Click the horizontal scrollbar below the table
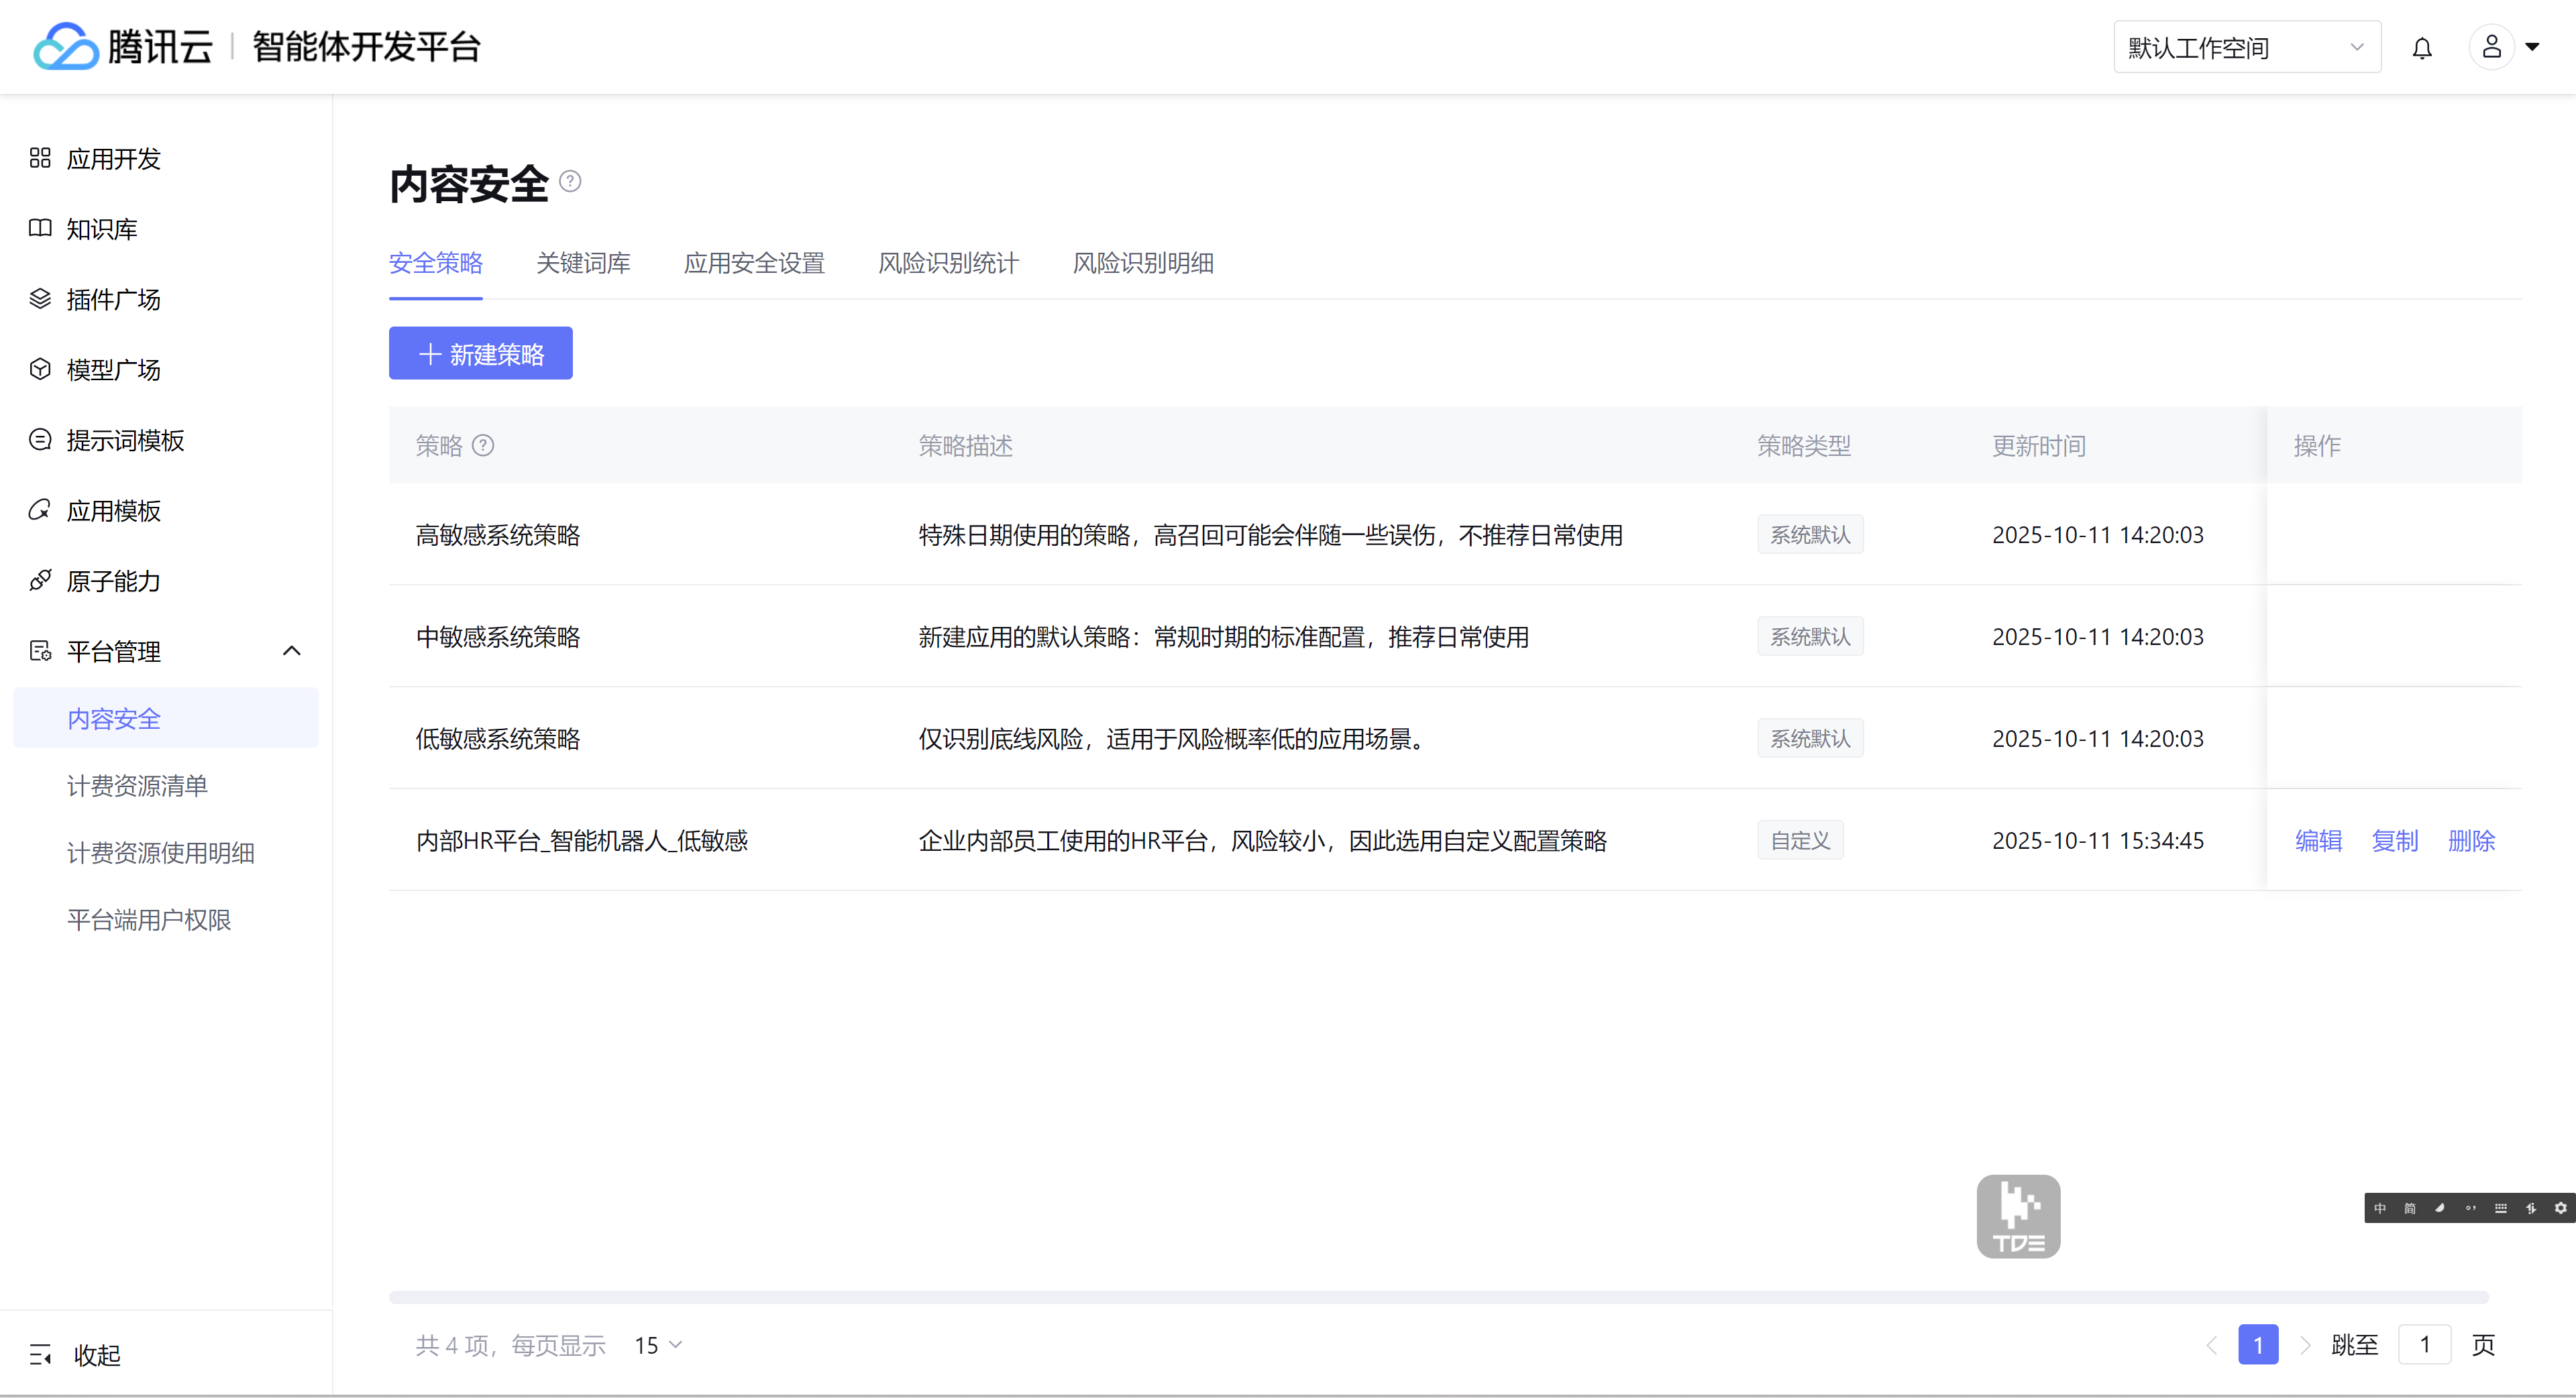This screenshot has width=2576, height=1398. (x=1438, y=1297)
